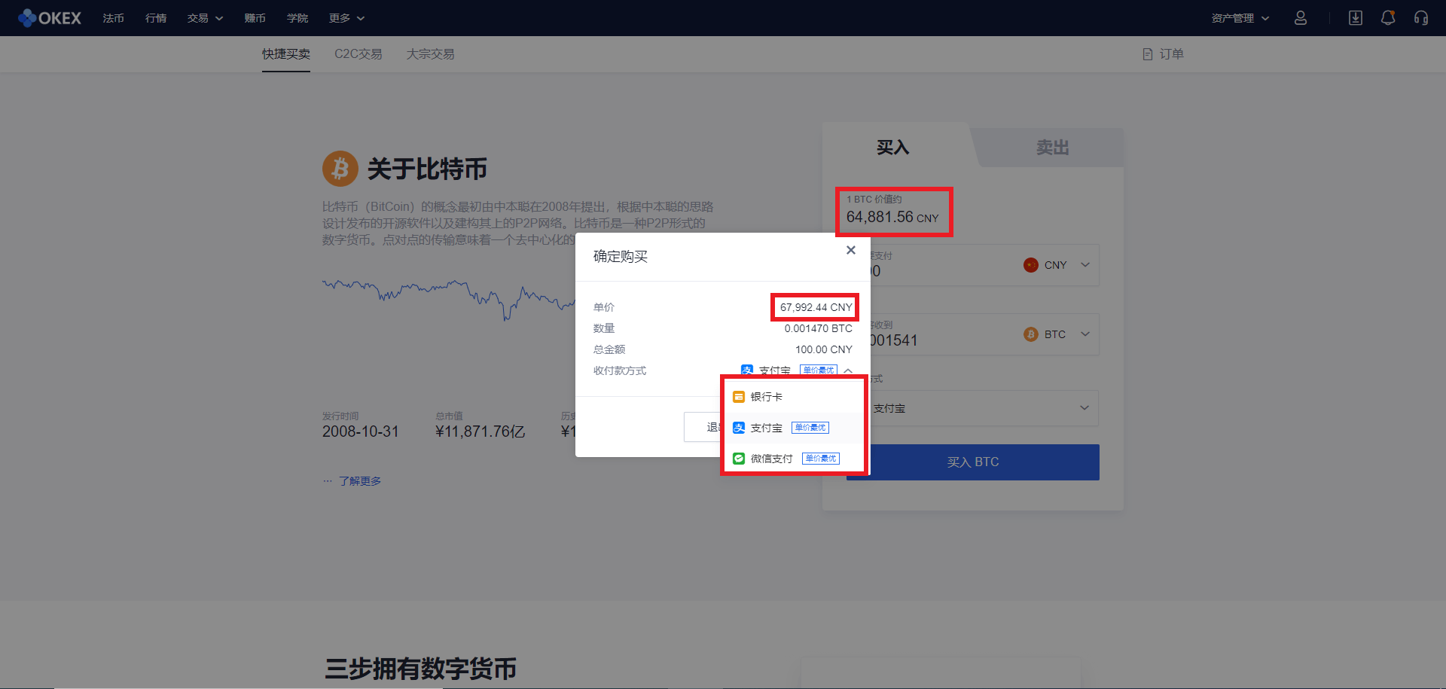Click the market cap ¥11,871.76亿
1446x689 pixels.
pyautogui.click(x=480, y=431)
